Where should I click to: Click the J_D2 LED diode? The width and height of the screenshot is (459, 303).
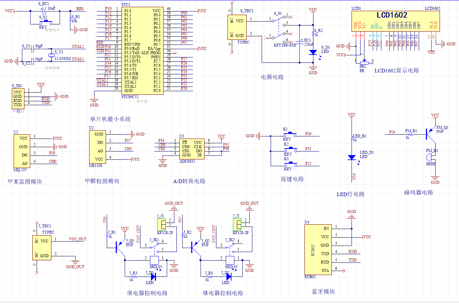(x=229, y=277)
